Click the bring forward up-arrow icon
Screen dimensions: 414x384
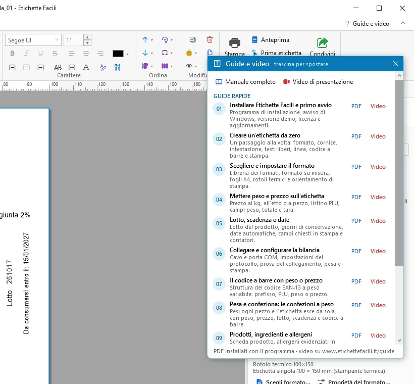coord(145,39)
